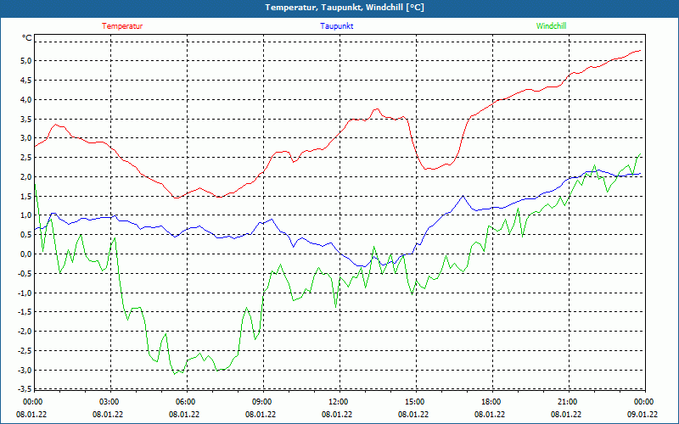Click the 4,0 y-axis value

tap(26, 100)
